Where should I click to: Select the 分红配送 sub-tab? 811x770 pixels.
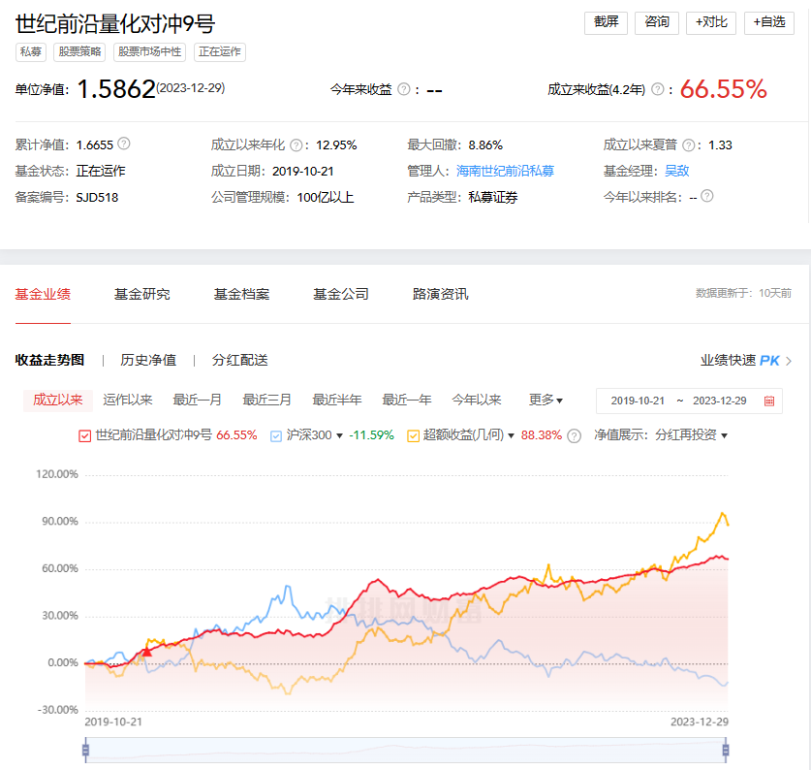pos(240,360)
